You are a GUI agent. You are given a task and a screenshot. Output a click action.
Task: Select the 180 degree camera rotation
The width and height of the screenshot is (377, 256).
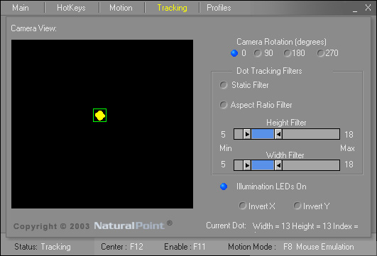coord(295,53)
